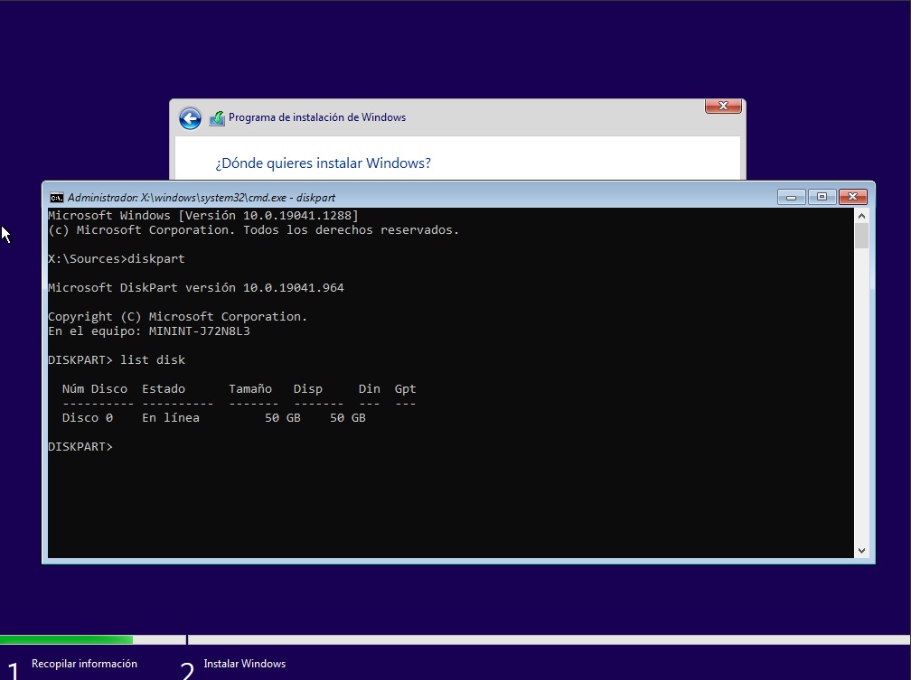Viewport: 911px width, 680px height.
Task: Click the Windows version line at top of console
Action: pos(202,216)
